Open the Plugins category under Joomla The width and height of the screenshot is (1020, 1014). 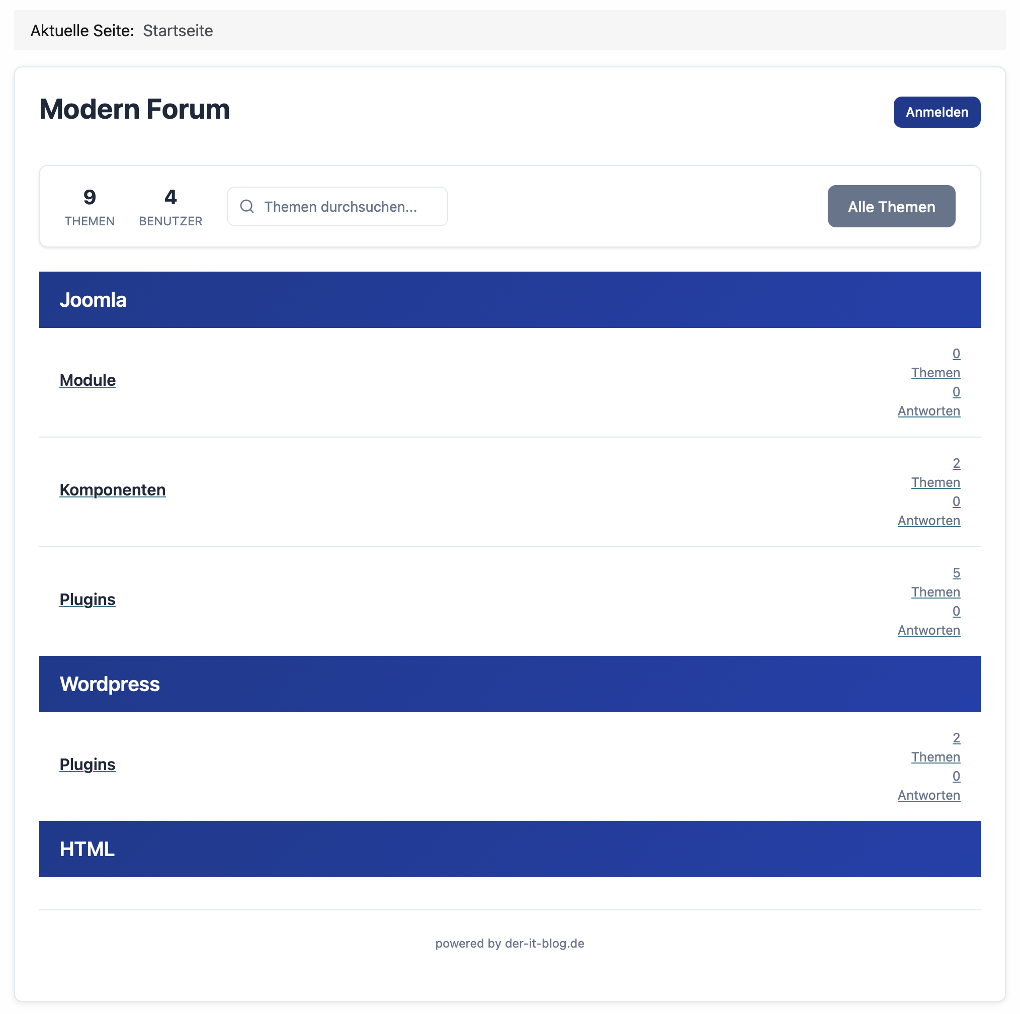tap(87, 600)
